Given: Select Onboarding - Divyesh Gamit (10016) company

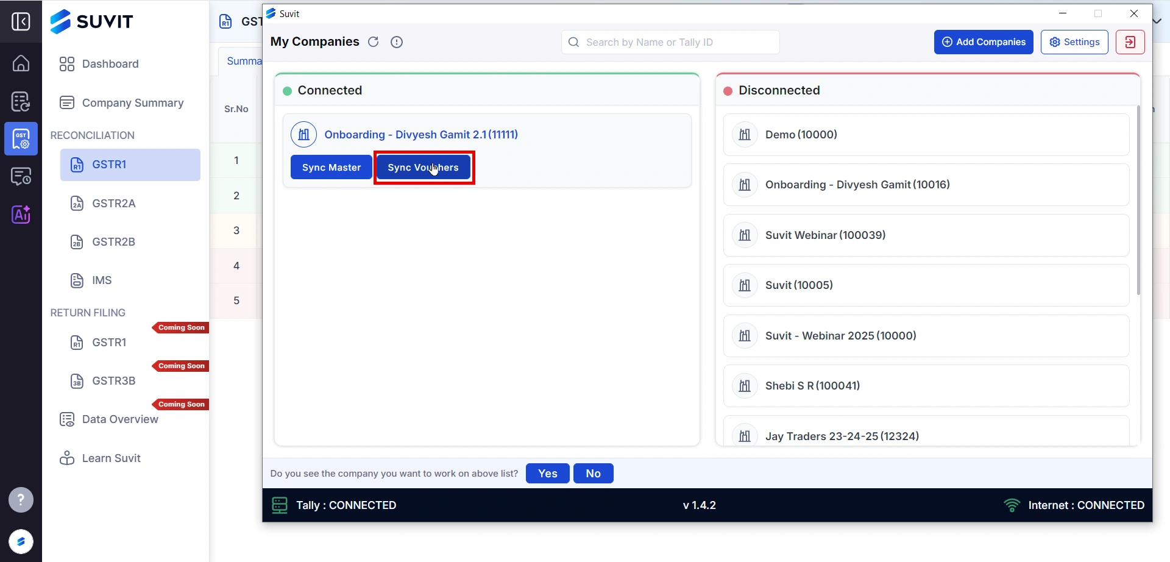Looking at the screenshot, I should (x=926, y=185).
